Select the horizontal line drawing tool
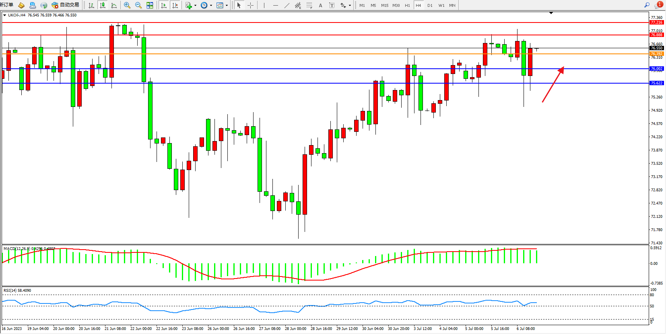The width and height of the screenshot is (666, 334). 275,5
